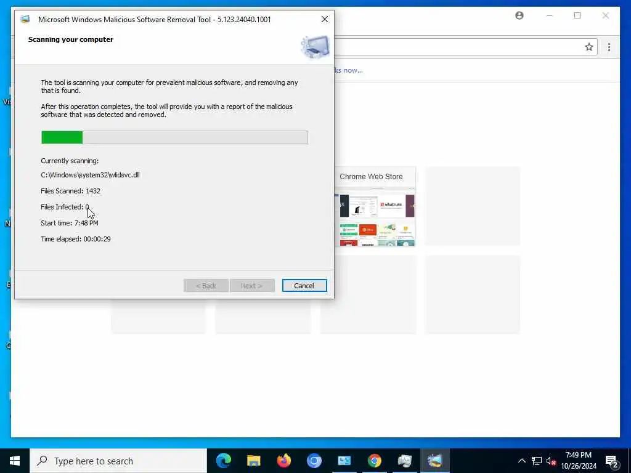Bookmark this page with Chrome's star icon
The width and height of the screenshot is (631, 473).
[588, 47]
